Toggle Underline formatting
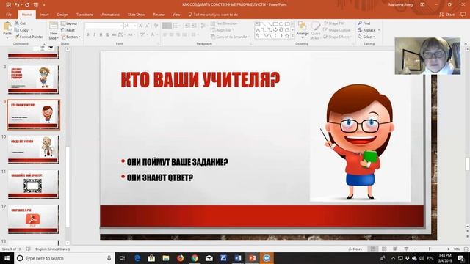 (x=101, y=35)
